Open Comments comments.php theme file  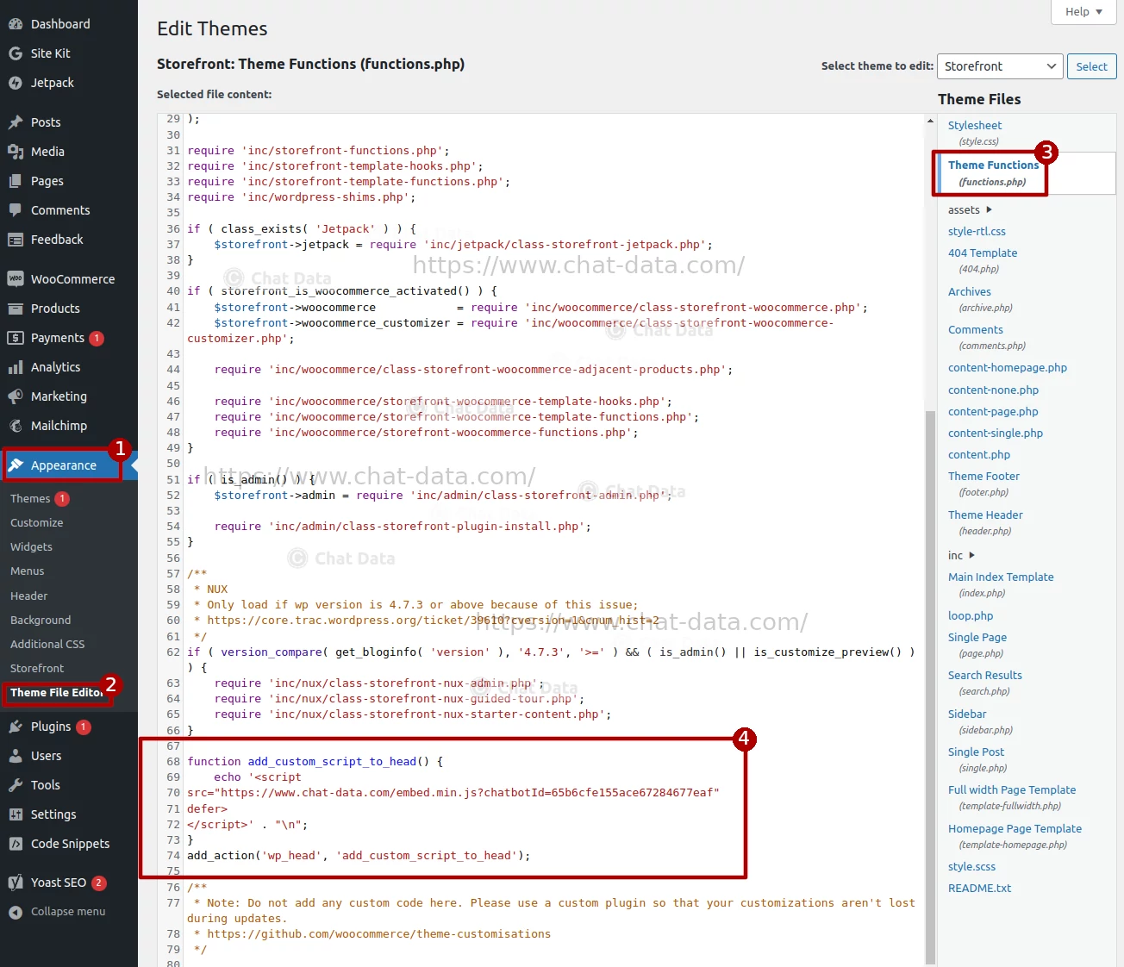click(x=987, y=337)
